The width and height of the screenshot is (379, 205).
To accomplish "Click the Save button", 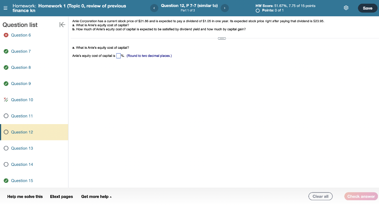I will pyautogui.click(x=368, y=8).
